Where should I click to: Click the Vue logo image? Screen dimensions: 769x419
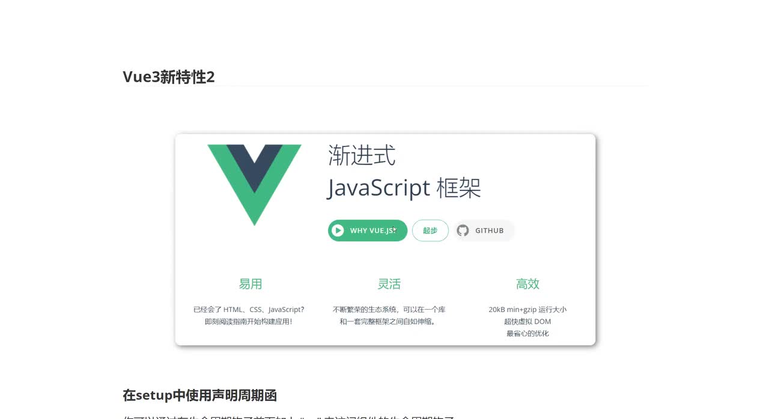tap(254, 185)
